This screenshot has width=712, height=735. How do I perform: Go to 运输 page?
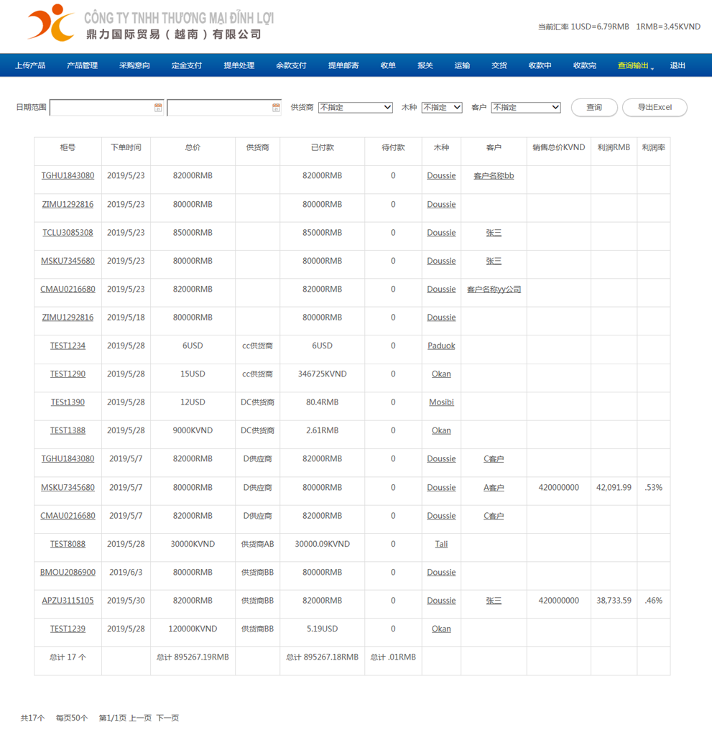(x=462, y=65)
